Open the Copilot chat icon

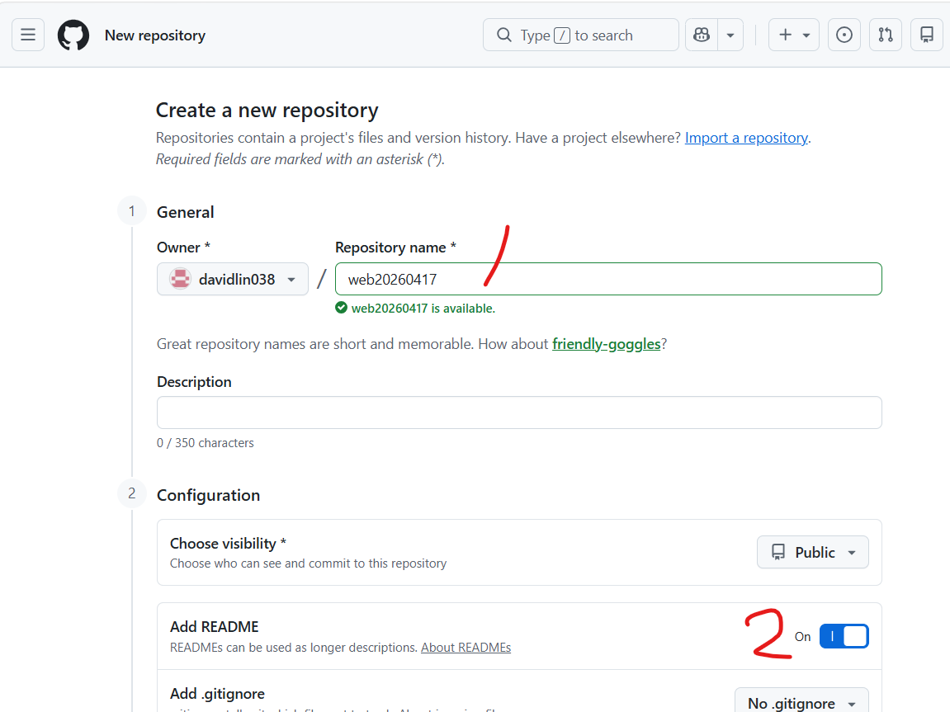pos(702,35)
